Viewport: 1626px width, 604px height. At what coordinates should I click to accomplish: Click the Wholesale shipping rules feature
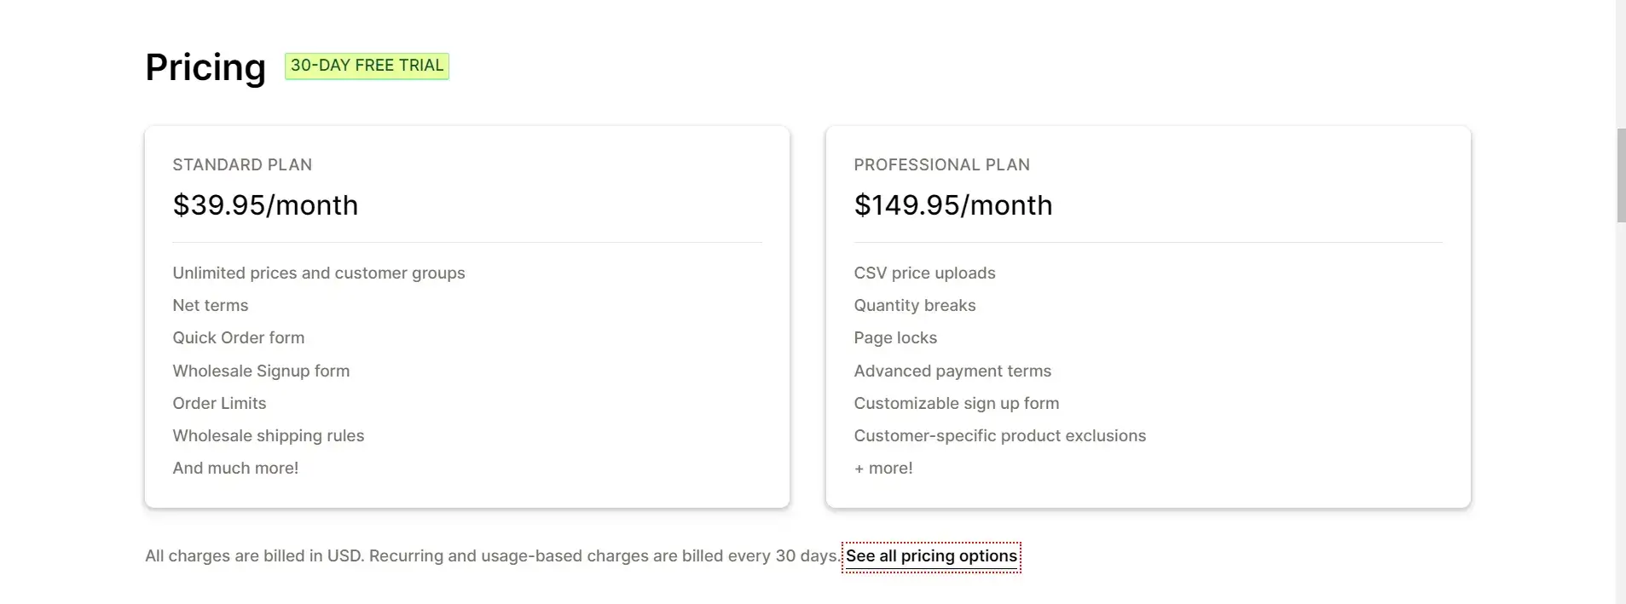269,436
